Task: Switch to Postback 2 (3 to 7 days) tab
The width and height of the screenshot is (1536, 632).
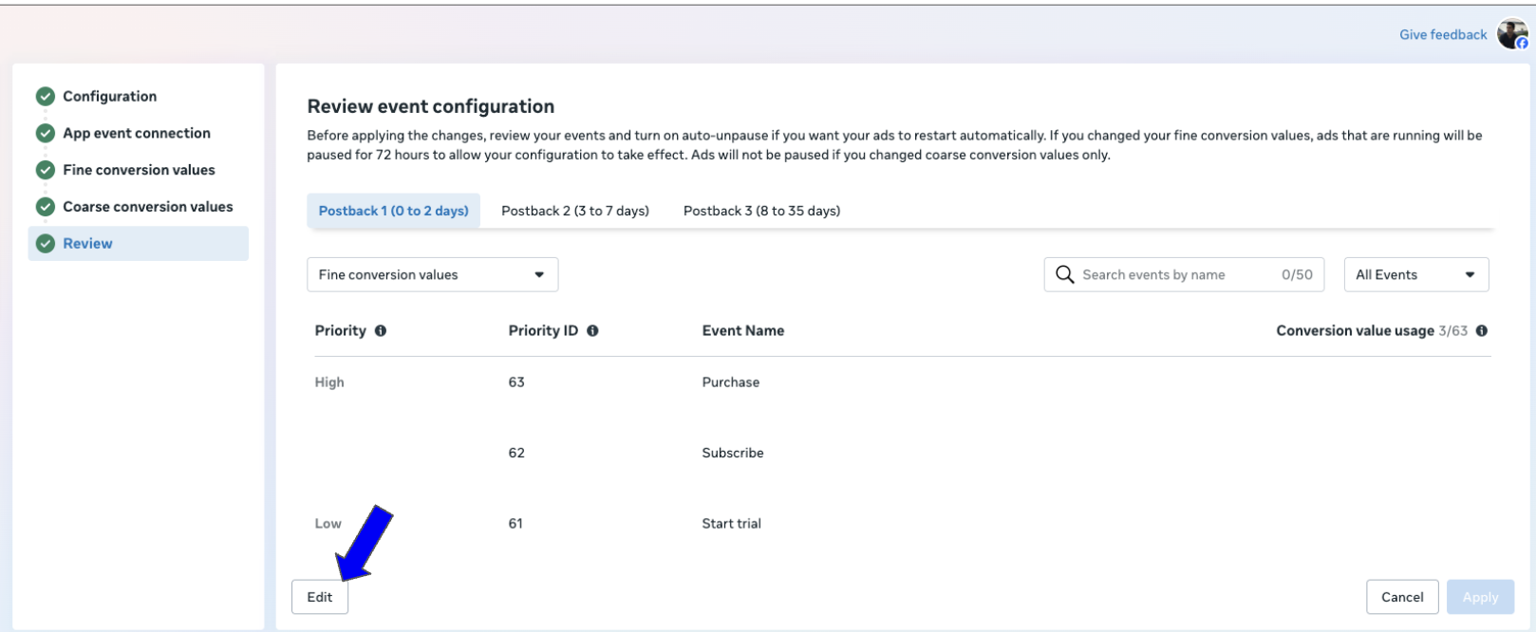Action: [x=574, y=211]
